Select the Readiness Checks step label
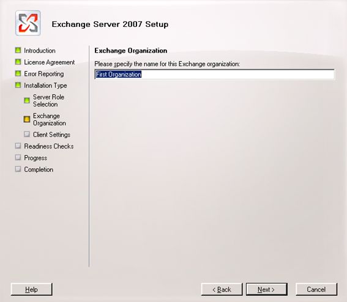 point(49,146)
